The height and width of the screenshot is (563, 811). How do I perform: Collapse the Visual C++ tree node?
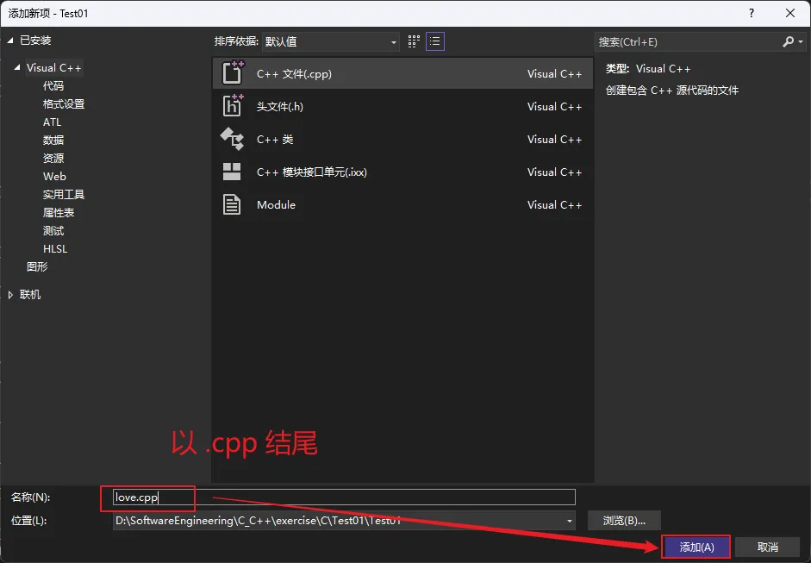(x=17, y=67)
